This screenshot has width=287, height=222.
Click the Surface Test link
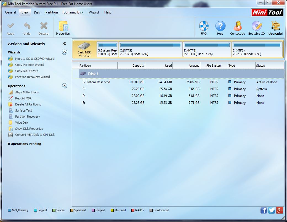pyautogui.click(x=24, y=110)
